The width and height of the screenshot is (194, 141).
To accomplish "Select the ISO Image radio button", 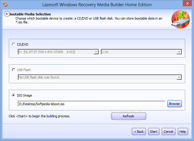I will (x=14, y=95).
